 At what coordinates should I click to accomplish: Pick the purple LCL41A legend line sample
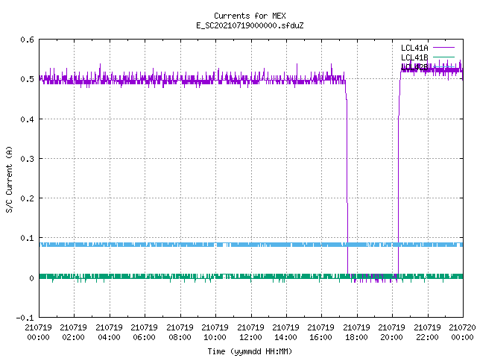click(443, 48)
